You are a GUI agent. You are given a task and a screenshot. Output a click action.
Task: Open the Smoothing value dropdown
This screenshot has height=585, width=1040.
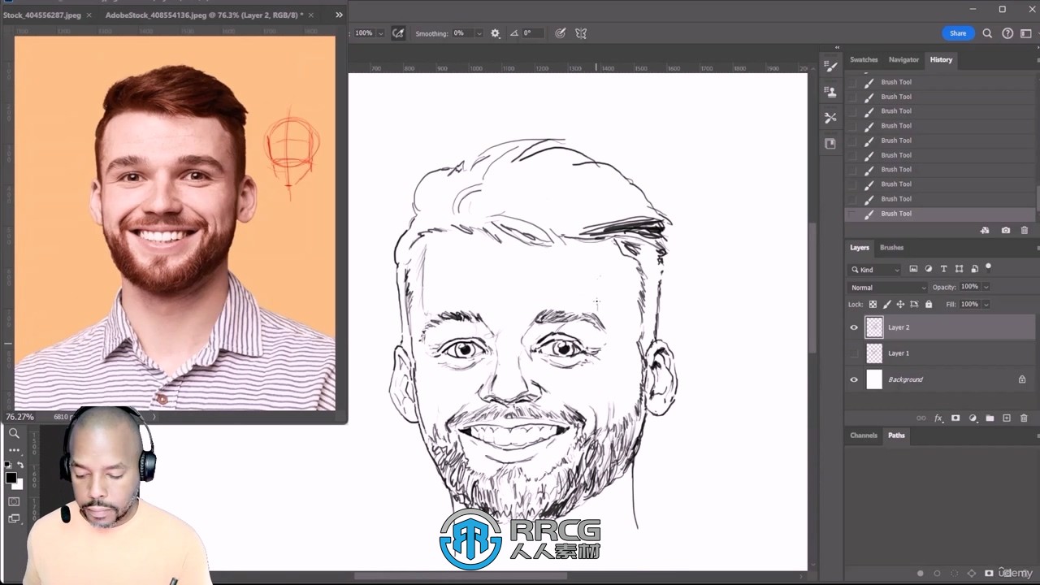click(x=479, y=33)
